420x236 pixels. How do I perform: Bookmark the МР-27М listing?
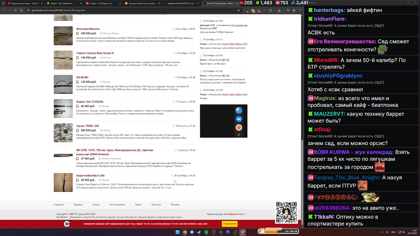77,159
